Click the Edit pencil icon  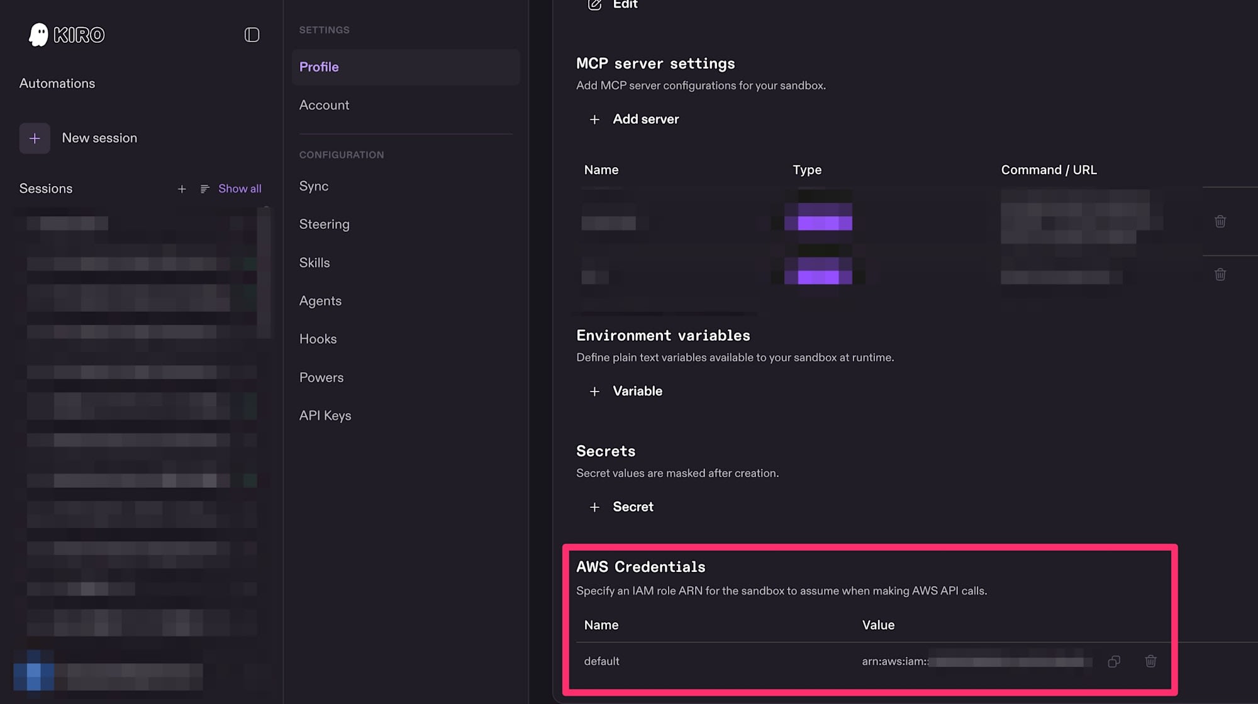(x=594, y=4)
